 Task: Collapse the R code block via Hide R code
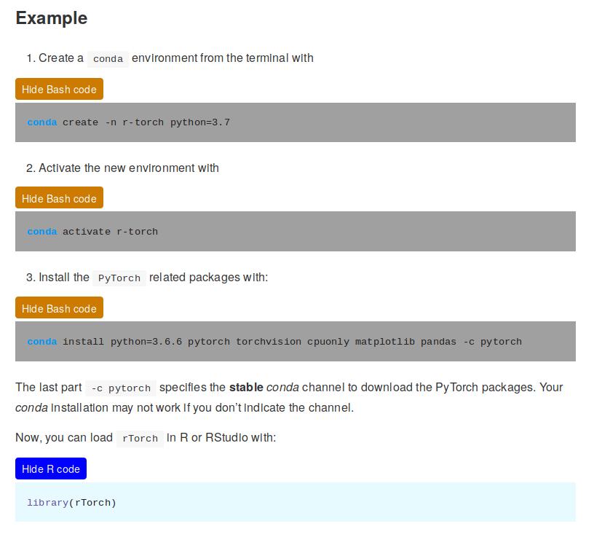(x=51, y=469)
